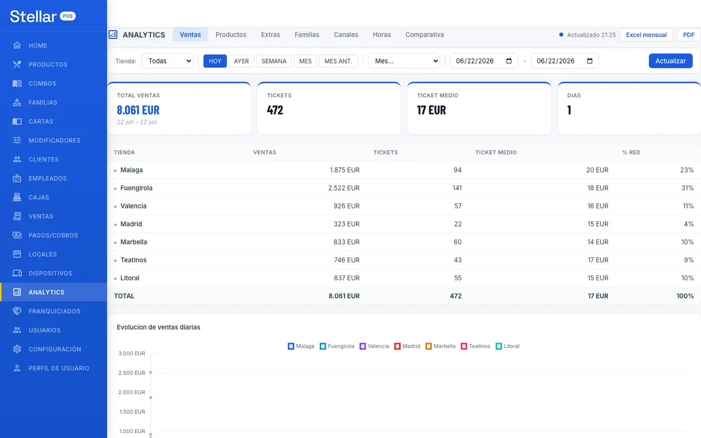
Task: Toggle Teatinos series in chart legend
Action: coord(475,346)
